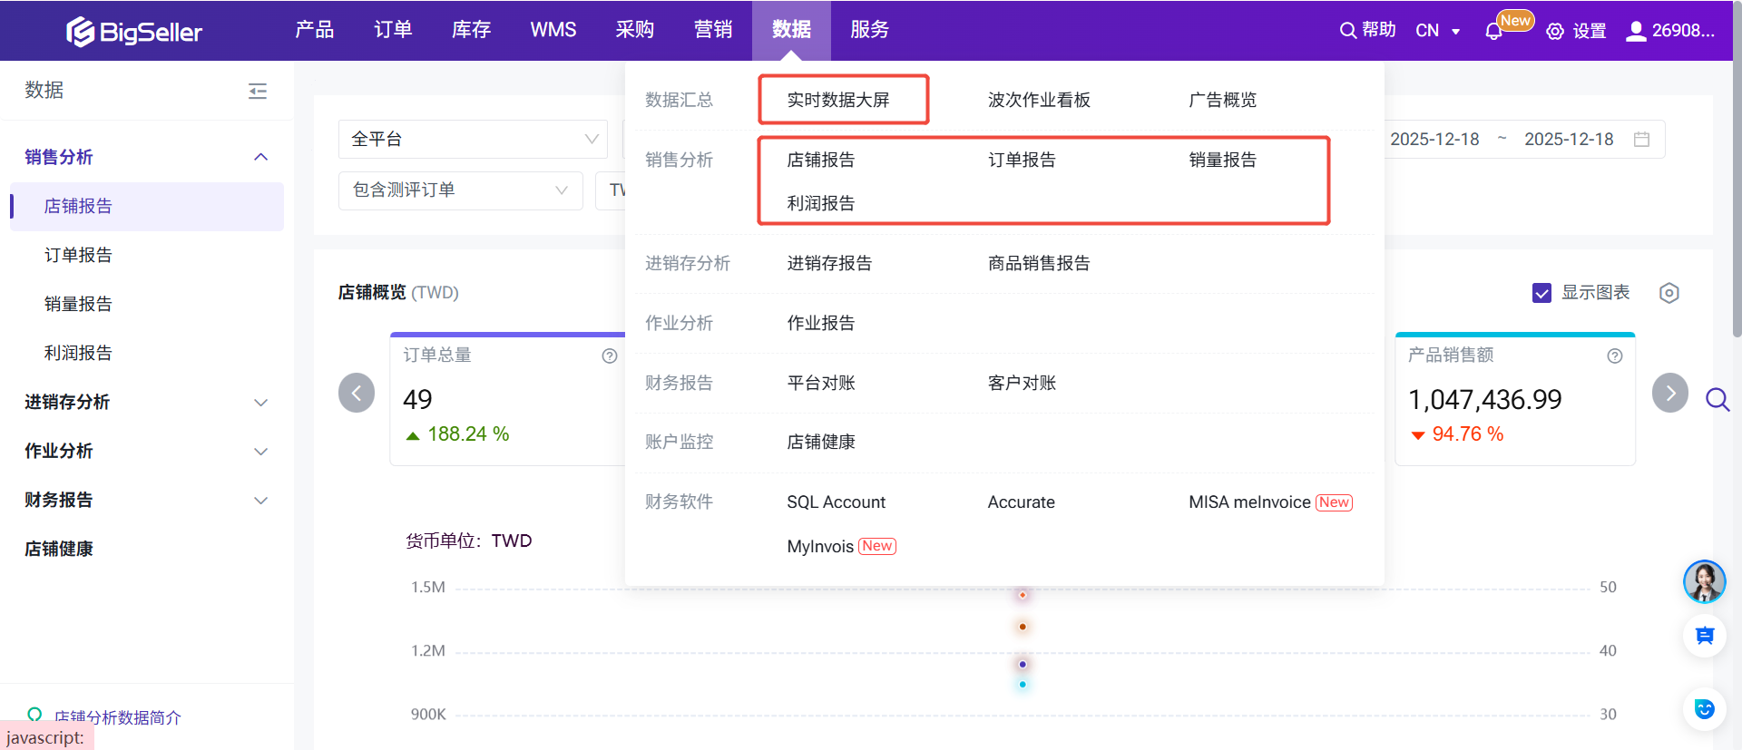This screenshot has height=750, width=1742.
Task: Collapse the sidebar menu icon
Action: [258, 91]
